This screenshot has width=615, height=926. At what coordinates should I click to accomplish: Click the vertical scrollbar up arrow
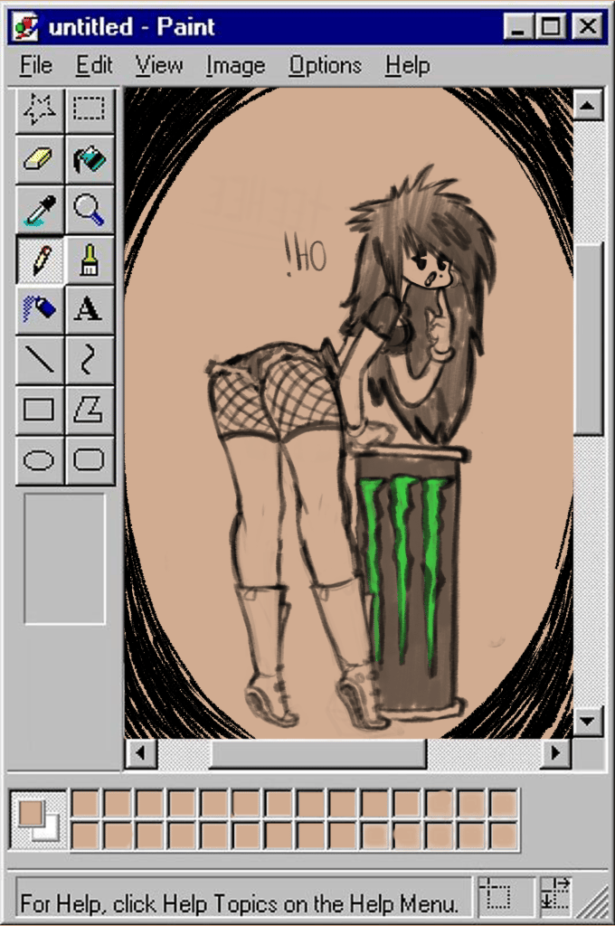588,105
